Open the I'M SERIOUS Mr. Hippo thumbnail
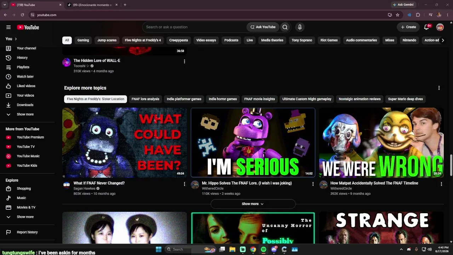453x255 pixels. click(253, 142)
